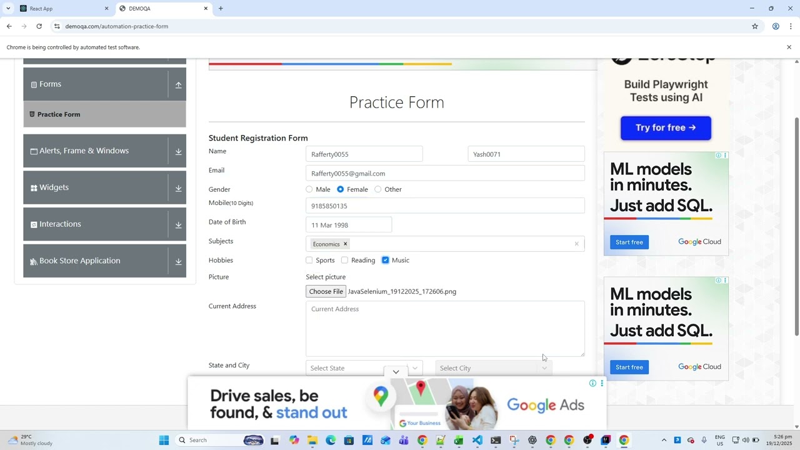The width and height of the screenshot is (800, 450).
Task: Select the Other gender radio button
Action: click(377, 189)
